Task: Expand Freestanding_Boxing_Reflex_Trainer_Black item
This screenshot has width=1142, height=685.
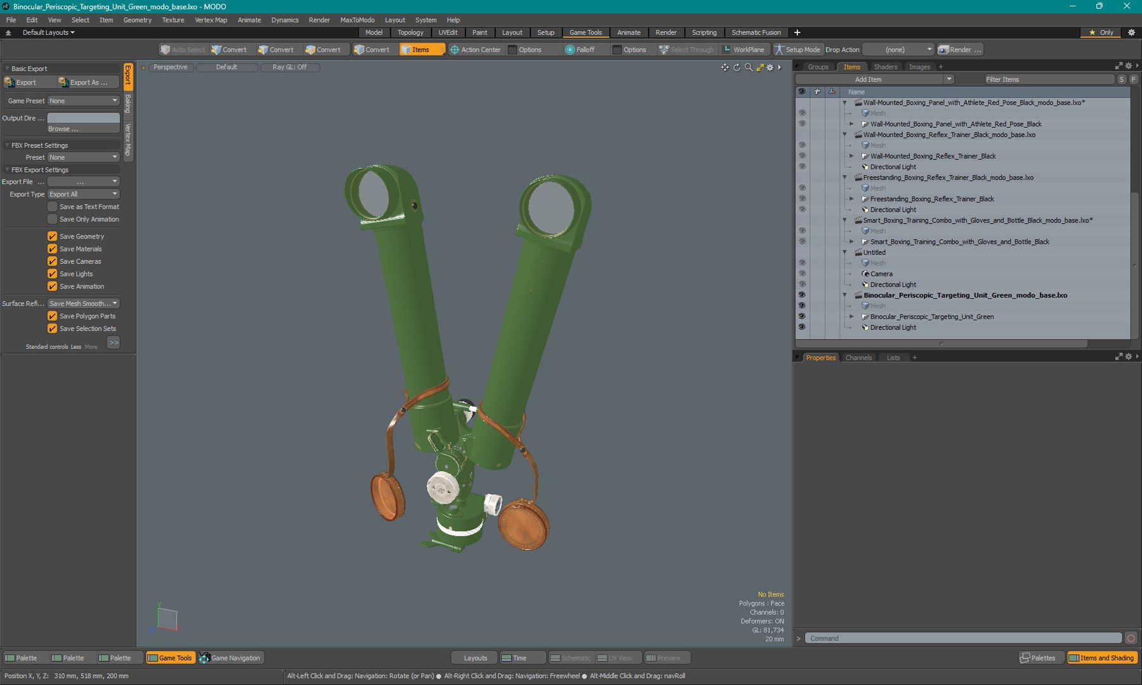Action: [851, 199]
